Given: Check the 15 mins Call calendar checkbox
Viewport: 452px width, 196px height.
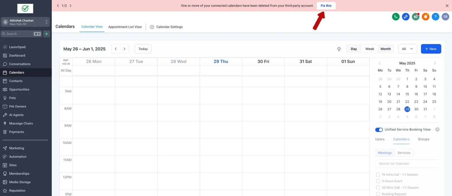Looking at the screenshot, I should tap(378, 175).
